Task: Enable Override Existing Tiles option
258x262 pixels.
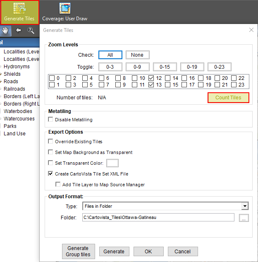Action: click(50, 141)
